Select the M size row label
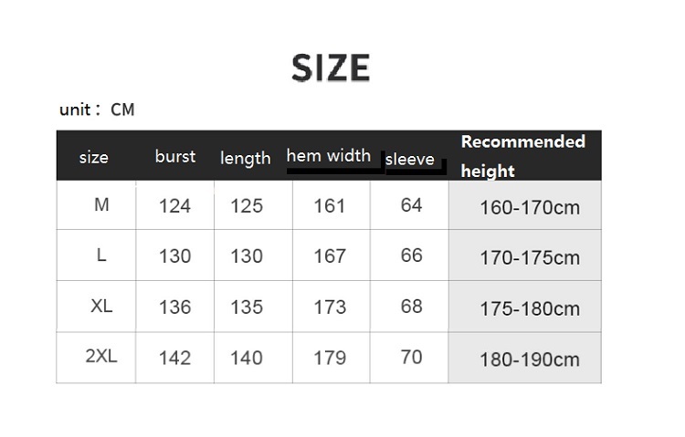 (101, 205)
